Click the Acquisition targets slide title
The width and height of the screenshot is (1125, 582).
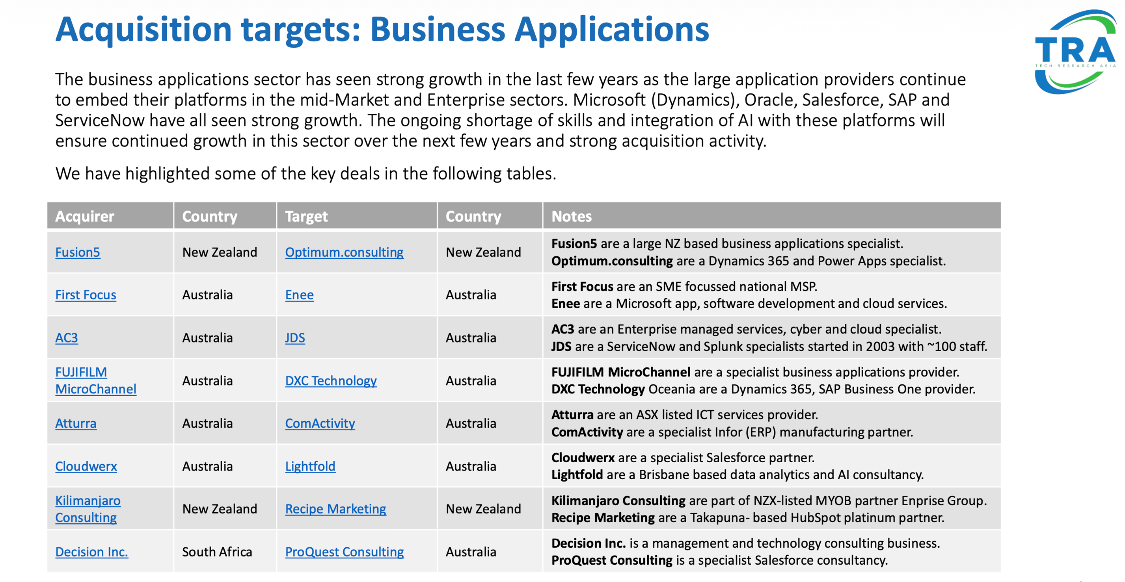(x=382, y=30)
